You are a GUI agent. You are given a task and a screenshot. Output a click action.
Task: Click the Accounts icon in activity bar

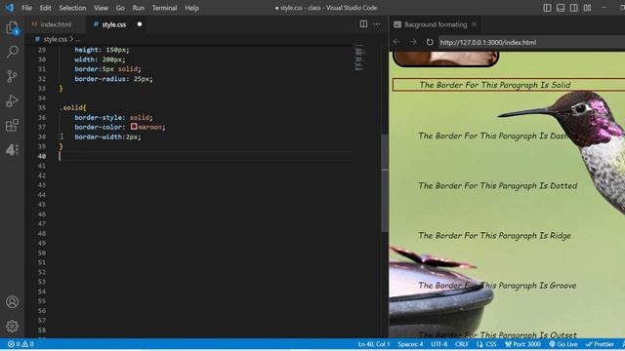click(x=13, y=301)
